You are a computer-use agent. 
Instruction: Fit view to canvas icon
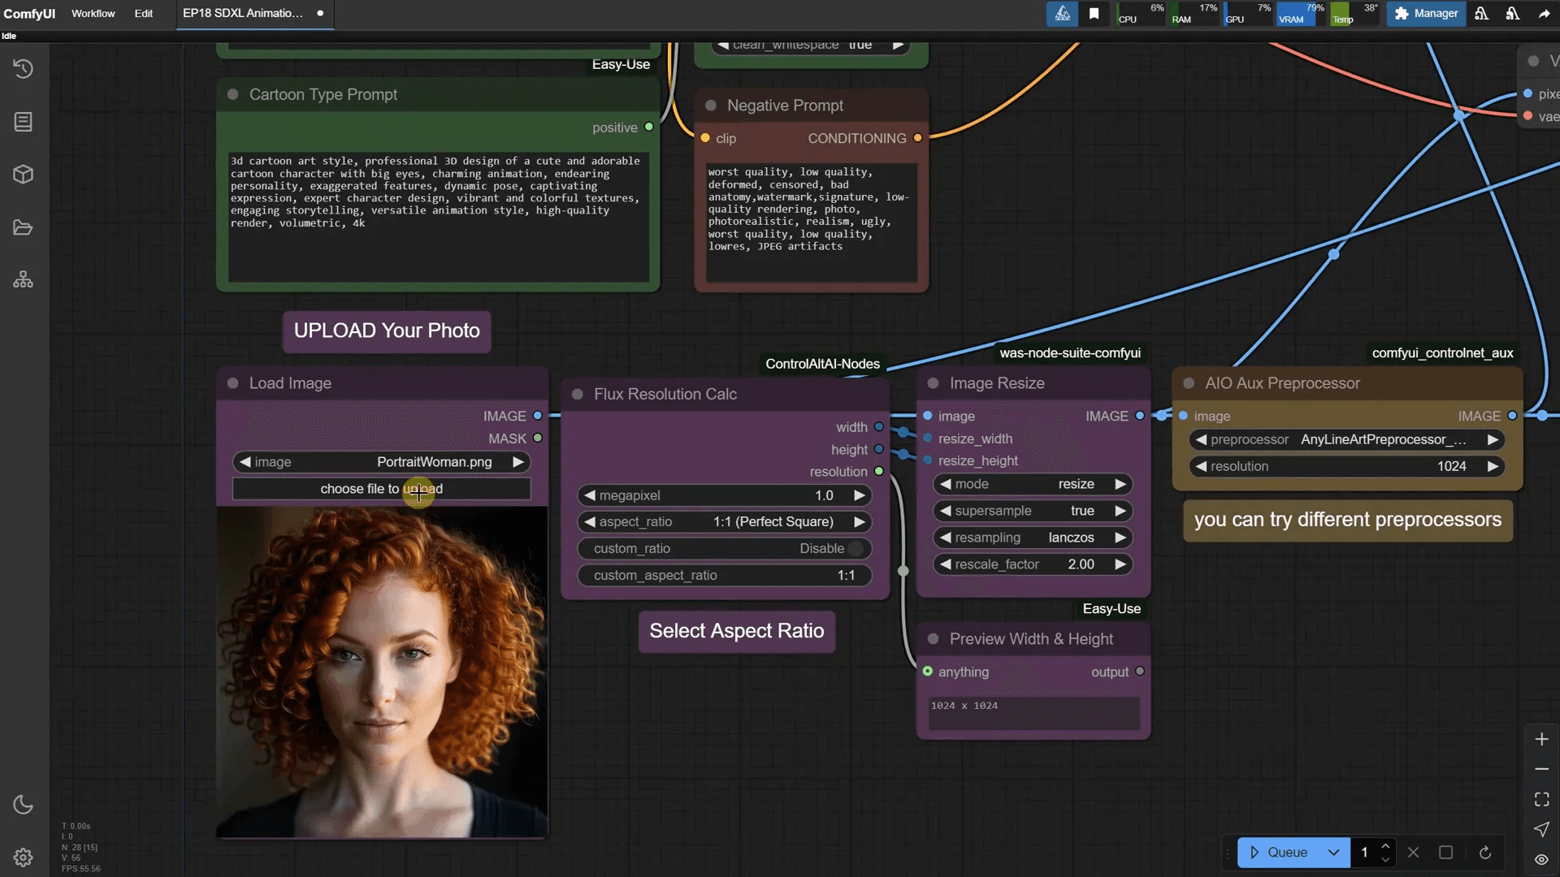(1541, 800)
